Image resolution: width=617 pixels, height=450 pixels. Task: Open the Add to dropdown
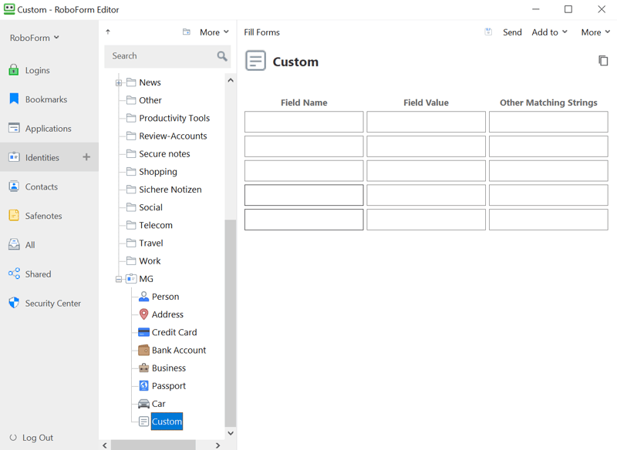(549, 32)
